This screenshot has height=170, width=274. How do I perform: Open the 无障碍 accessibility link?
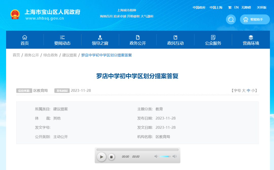coord(246,8)
